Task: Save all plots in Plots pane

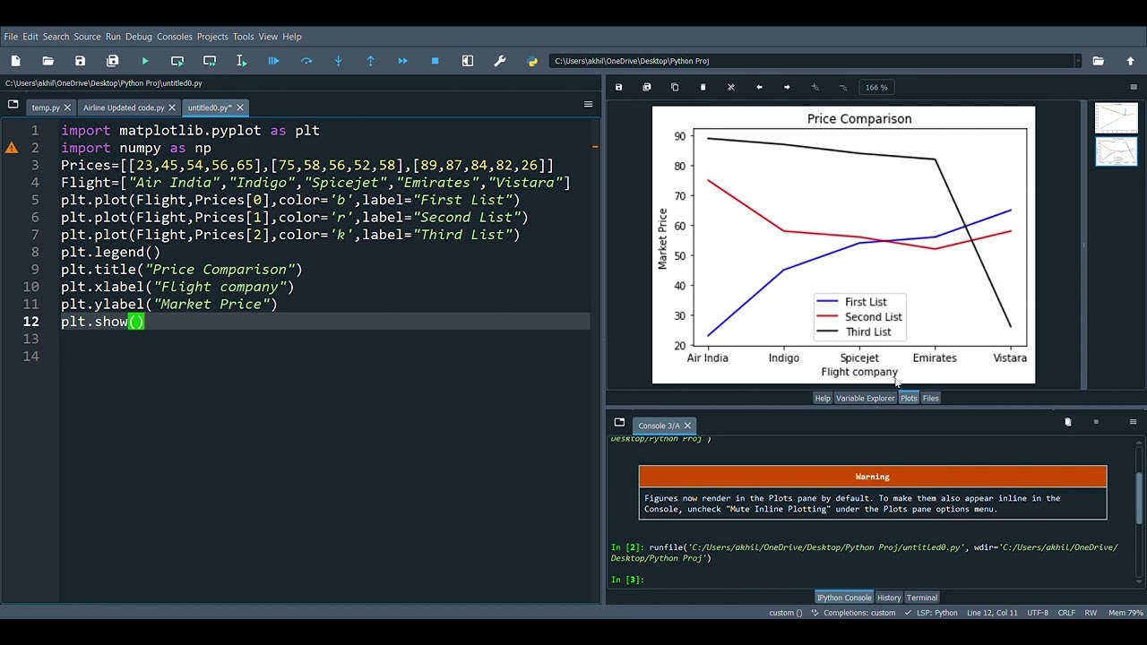Action: coord(647,87)
